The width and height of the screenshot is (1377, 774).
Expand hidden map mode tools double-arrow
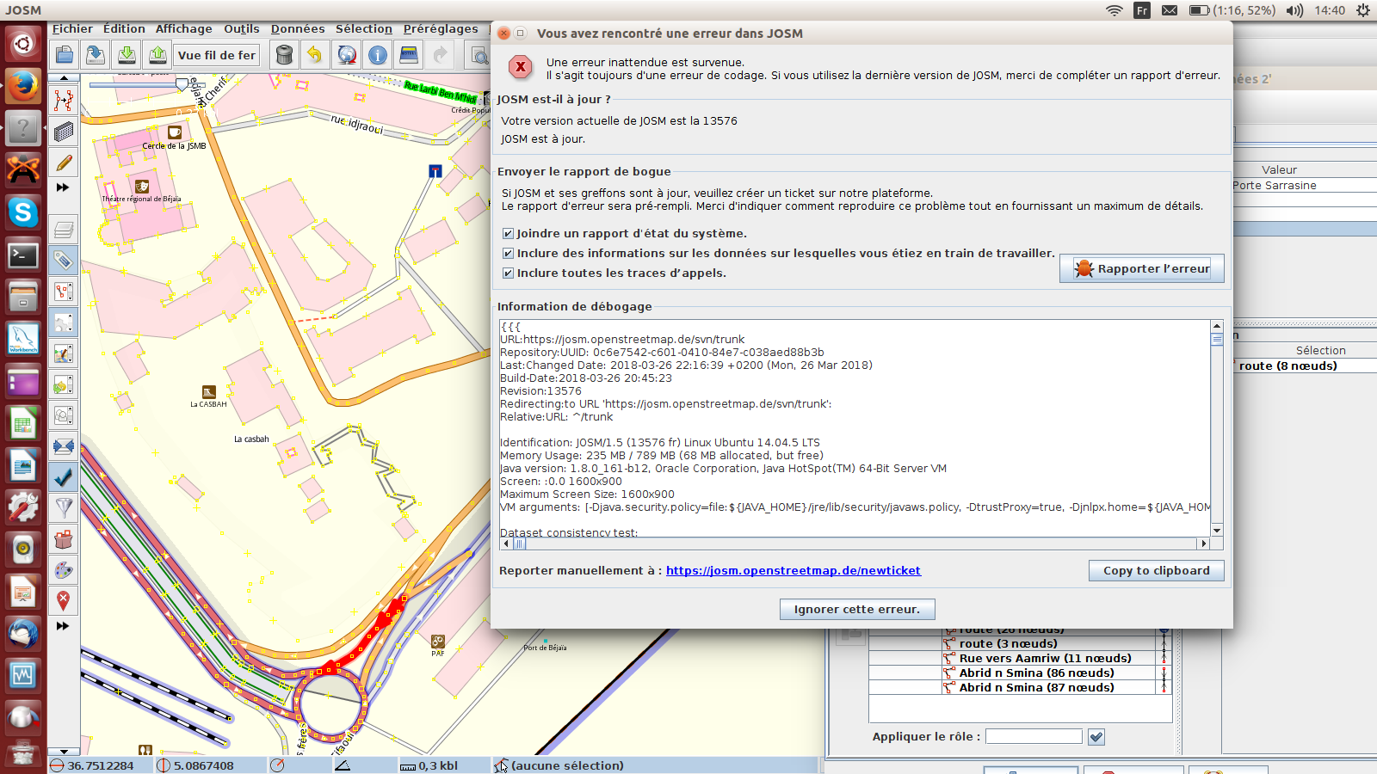coord(63,187)
